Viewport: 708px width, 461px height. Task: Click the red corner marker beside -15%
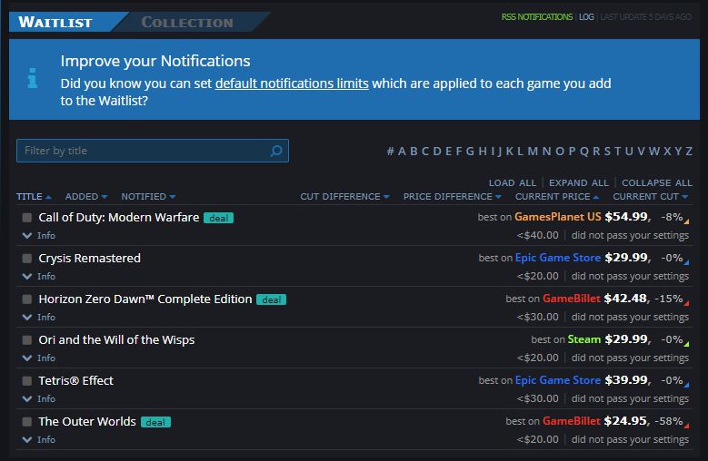point(687,303)
